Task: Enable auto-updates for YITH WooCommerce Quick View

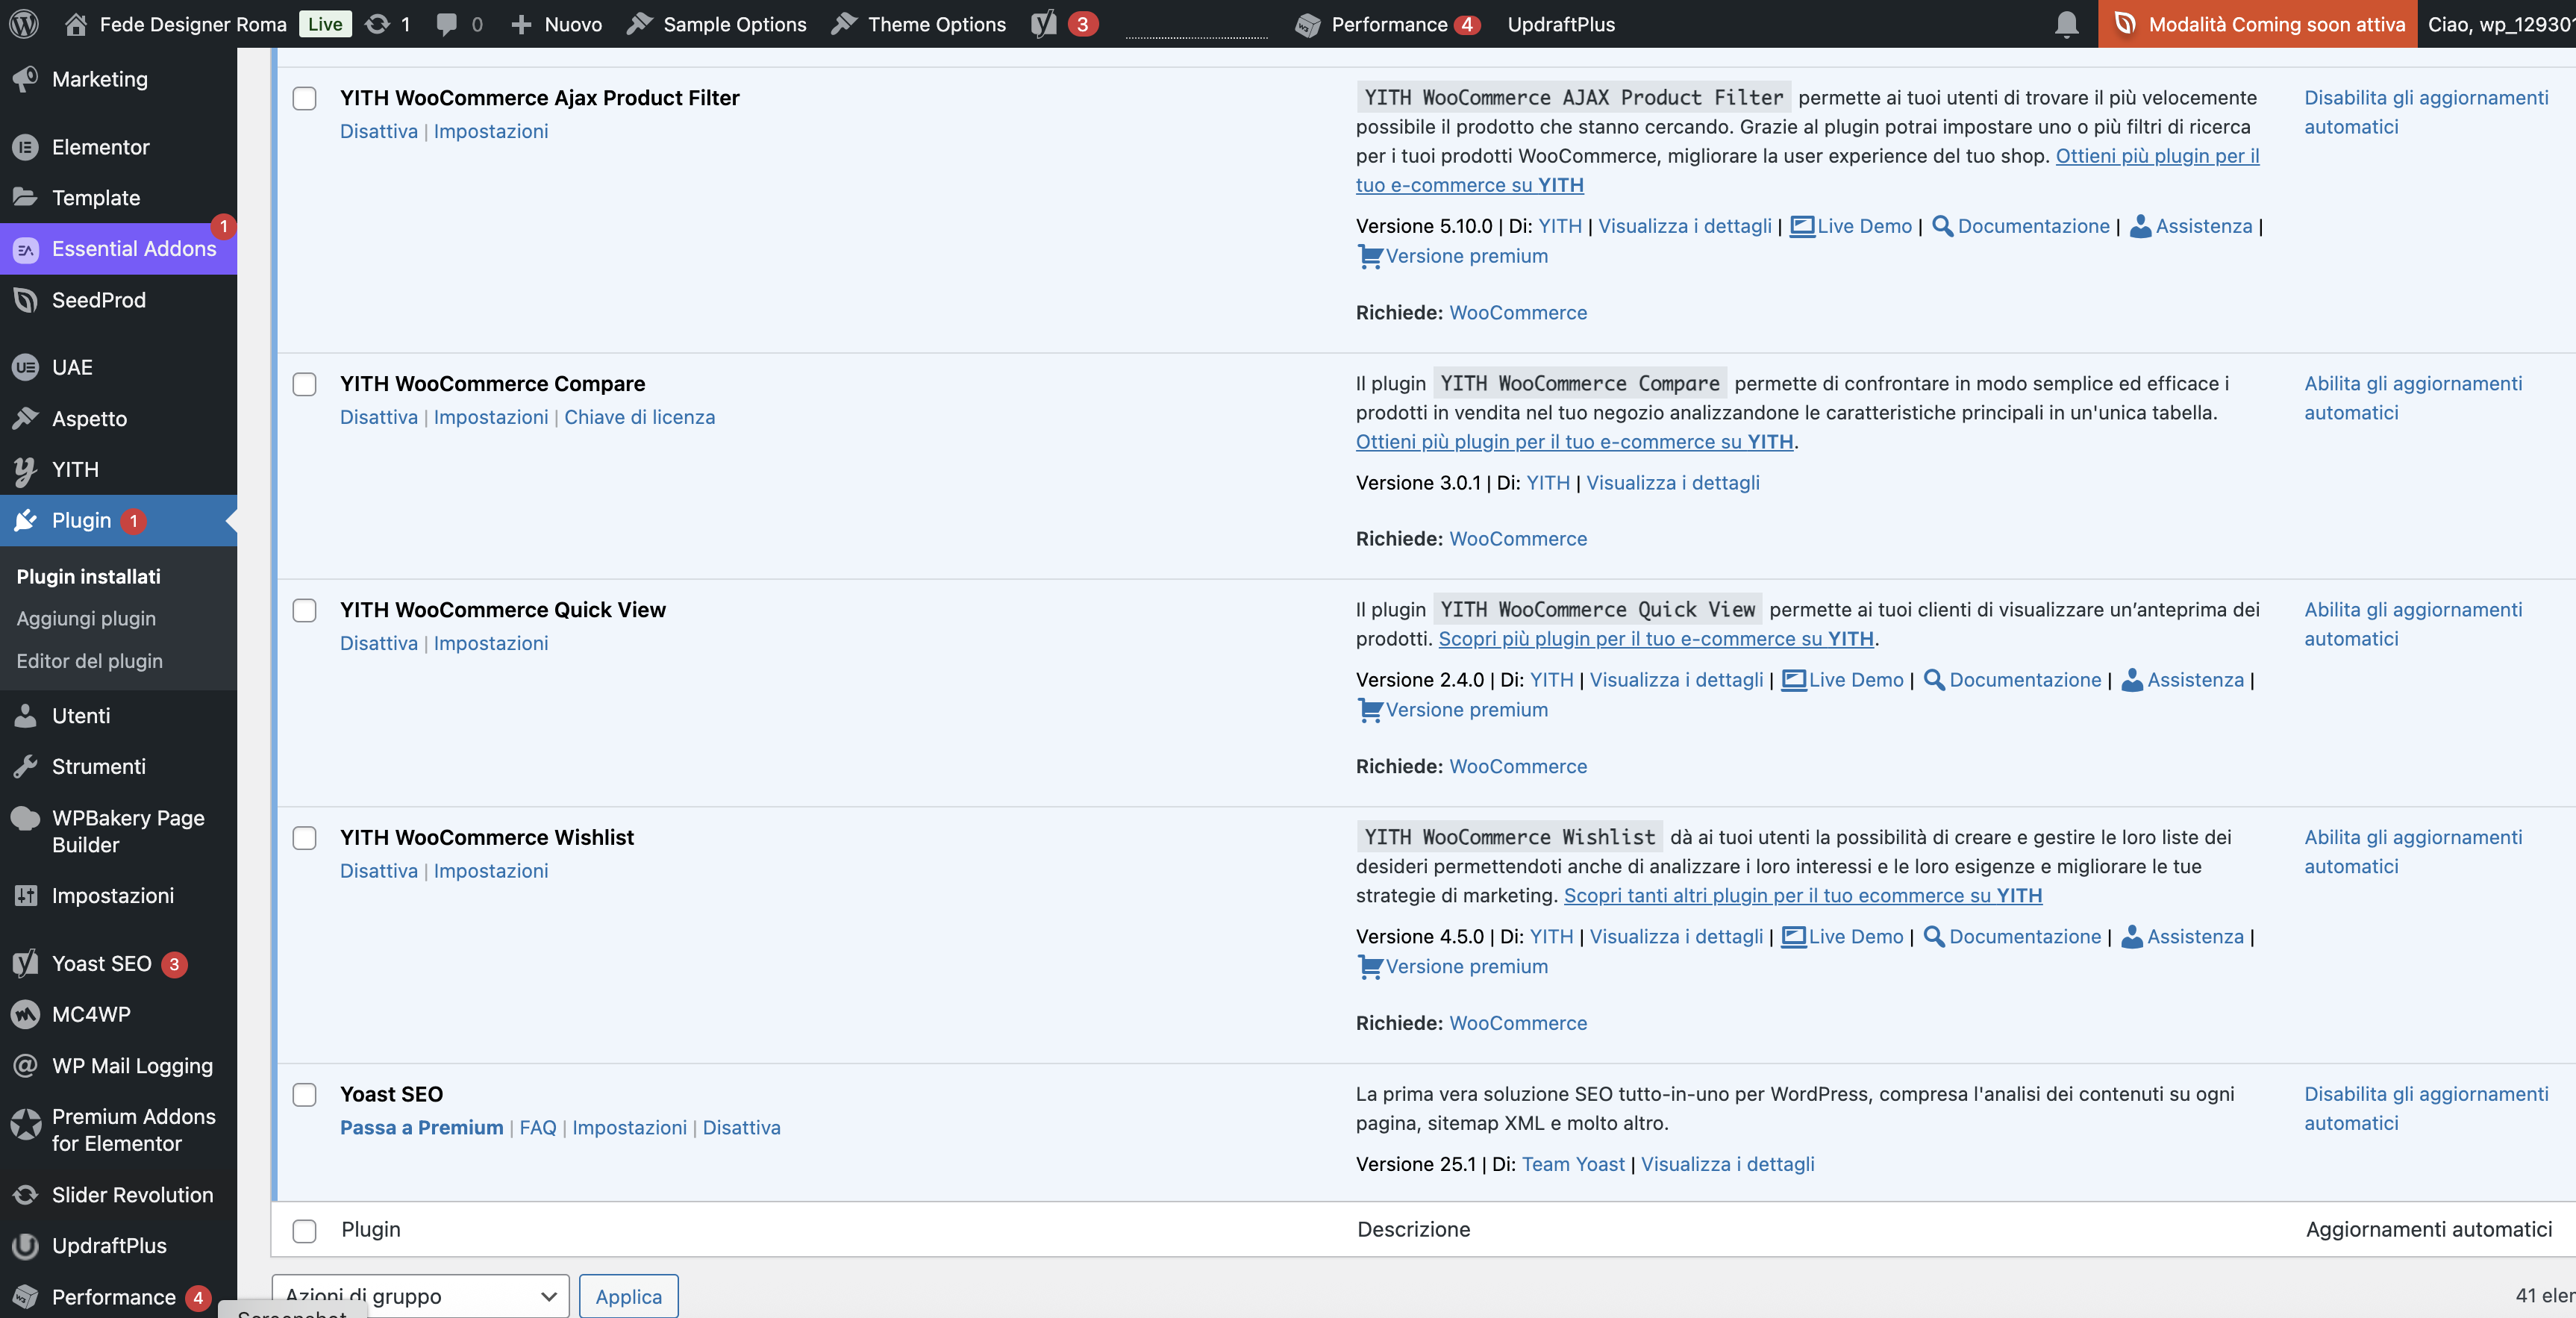Action: 2413,624
